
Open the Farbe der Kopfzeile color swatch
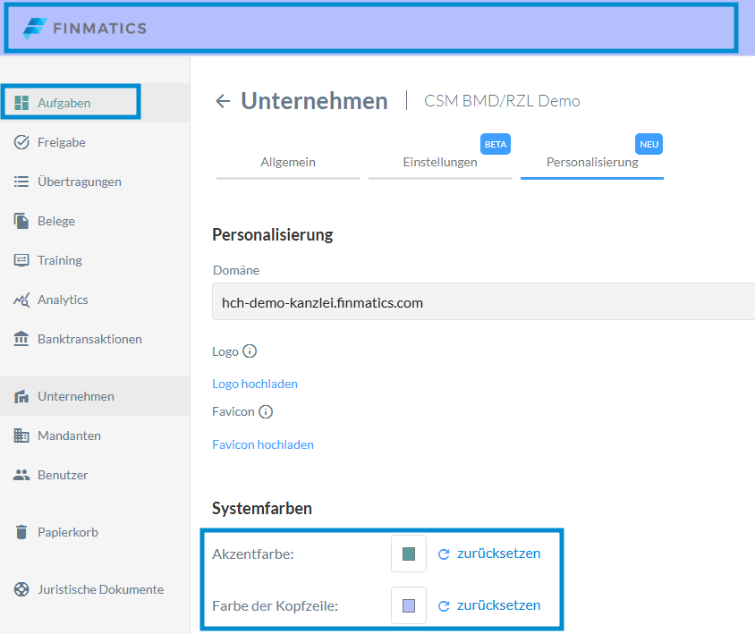407,604
